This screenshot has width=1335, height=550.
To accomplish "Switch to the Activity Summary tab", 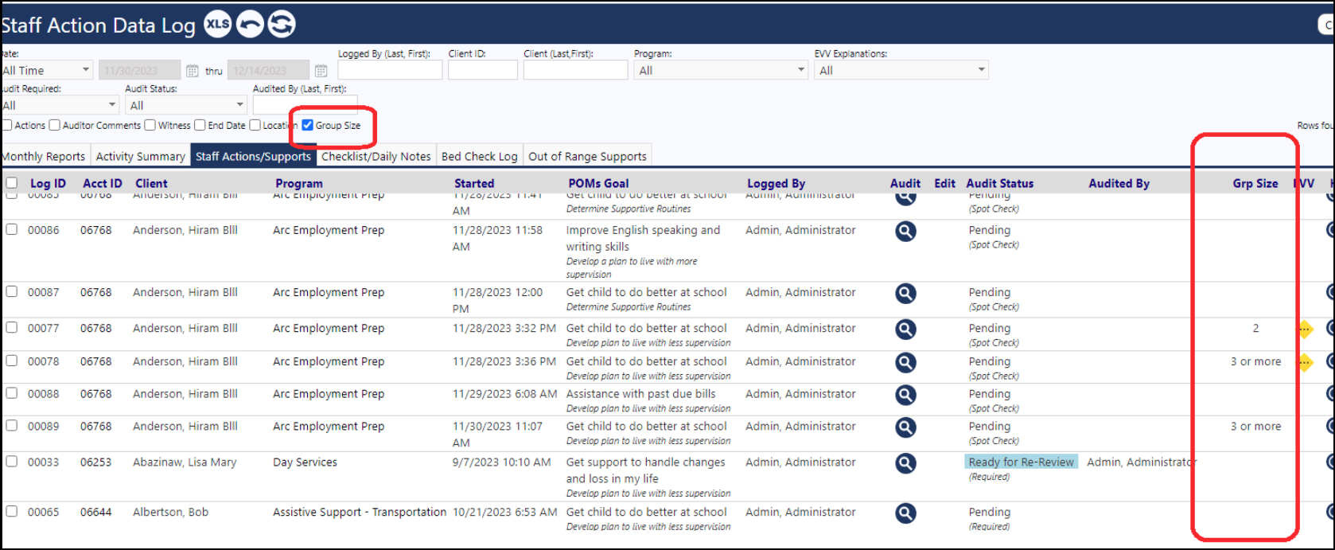I will click(x=140, y=157).
